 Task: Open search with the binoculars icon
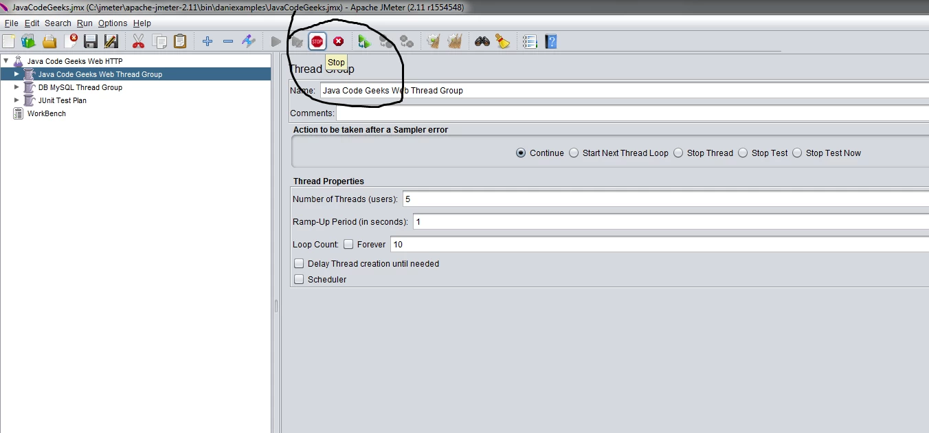tap(482, 41)
